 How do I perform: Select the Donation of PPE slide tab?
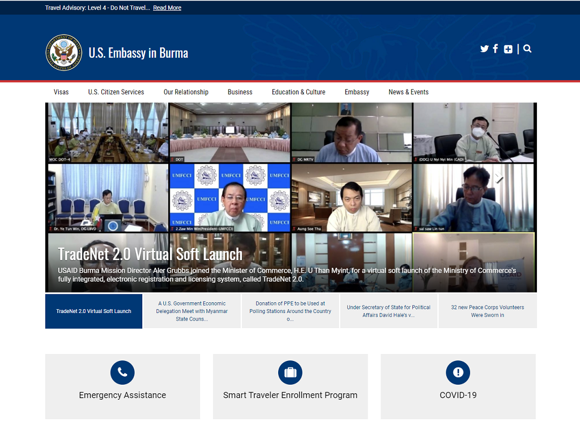pyautogui.click(x=291, y=311)
